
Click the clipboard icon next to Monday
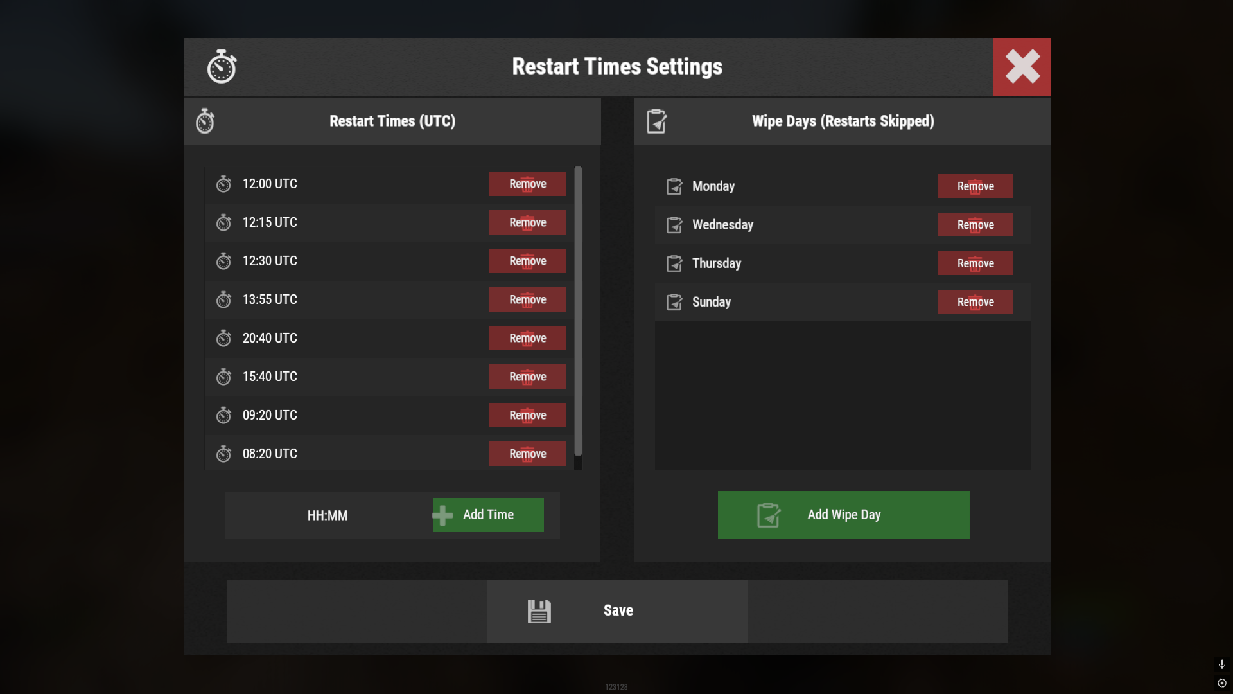pyautogui.click(x=674, y=186)
